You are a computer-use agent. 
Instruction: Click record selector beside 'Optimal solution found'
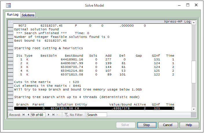tap(10, 29)
